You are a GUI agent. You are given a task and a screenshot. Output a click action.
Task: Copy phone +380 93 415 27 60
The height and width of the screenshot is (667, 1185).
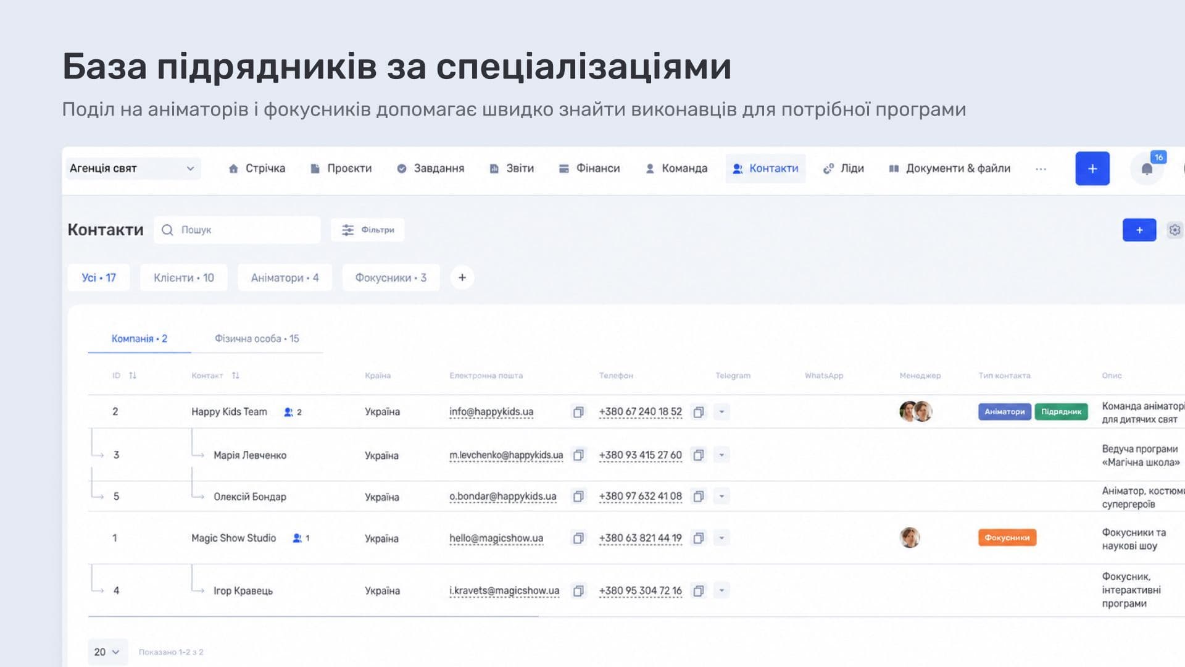click(x=699, y=455)
